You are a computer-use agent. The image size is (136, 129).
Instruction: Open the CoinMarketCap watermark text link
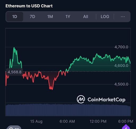(x=107, y=100)
